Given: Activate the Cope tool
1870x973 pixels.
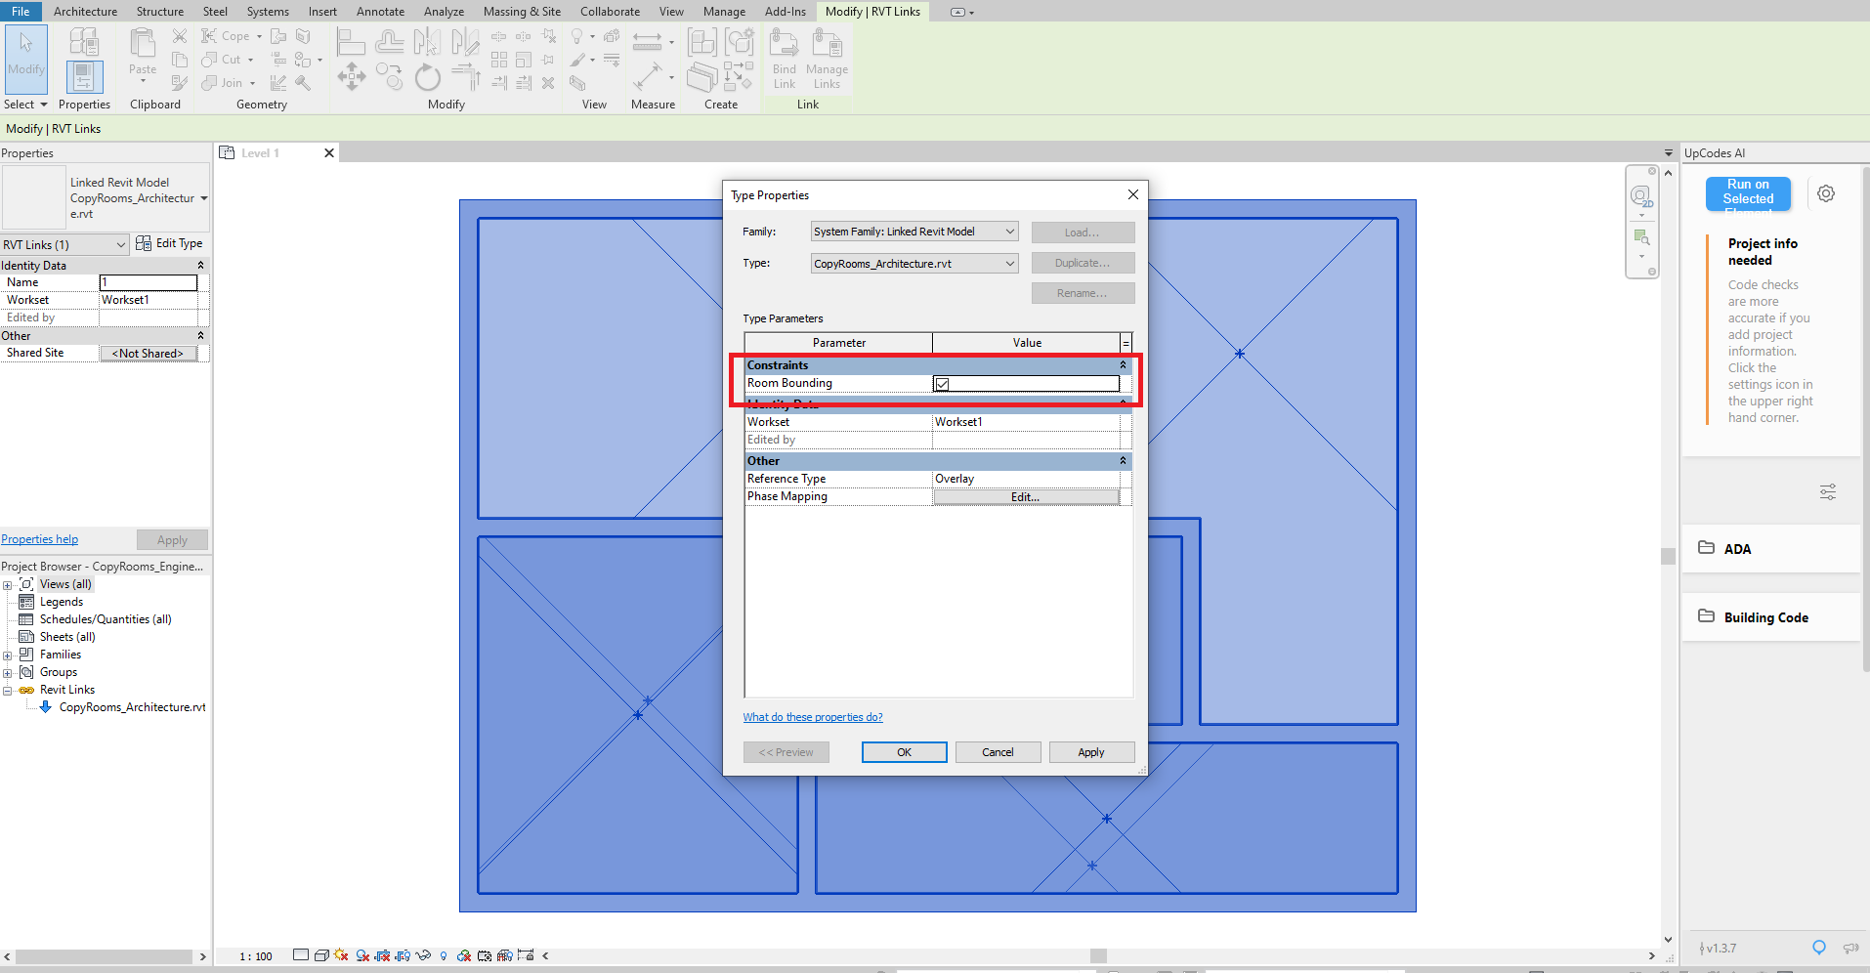Looking at the screenshot, I should click(227, 35).
